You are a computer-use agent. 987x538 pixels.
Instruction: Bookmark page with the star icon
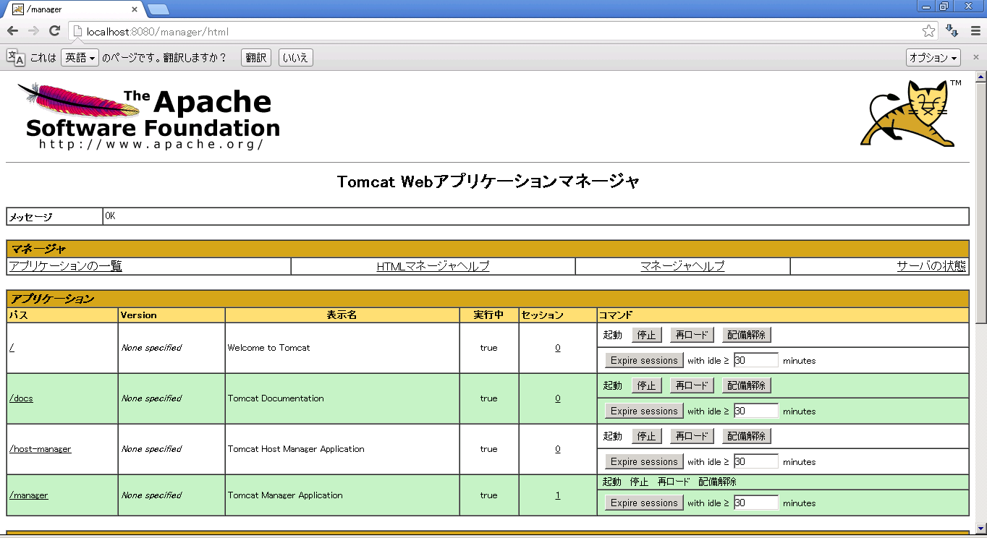coord(928,31)
